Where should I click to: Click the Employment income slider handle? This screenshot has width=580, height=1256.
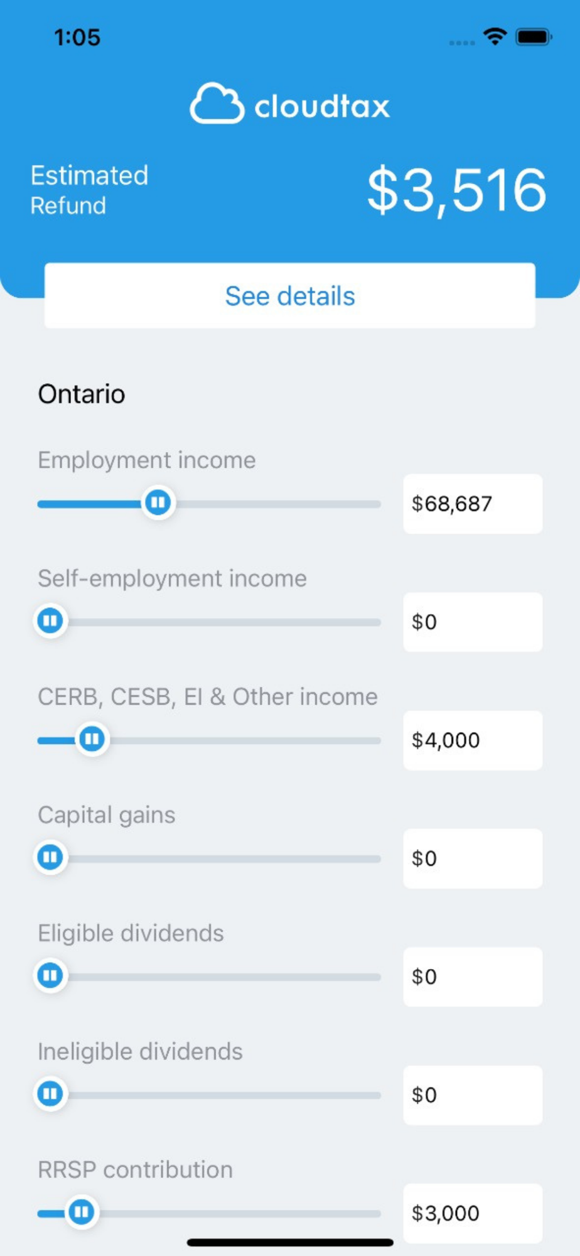tap(158, 502)
